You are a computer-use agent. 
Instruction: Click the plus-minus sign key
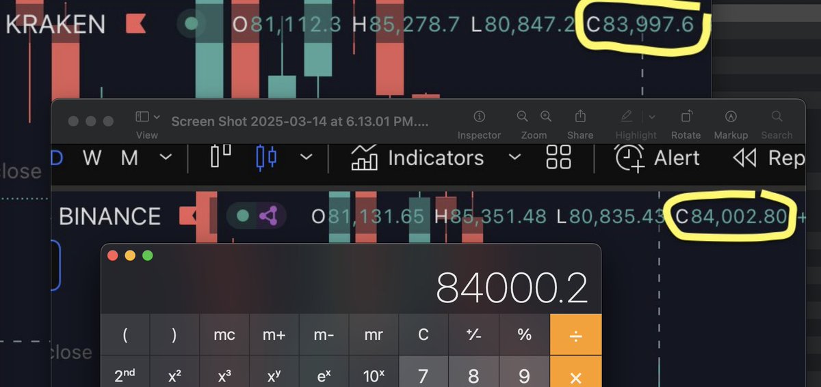coord(473,335)
